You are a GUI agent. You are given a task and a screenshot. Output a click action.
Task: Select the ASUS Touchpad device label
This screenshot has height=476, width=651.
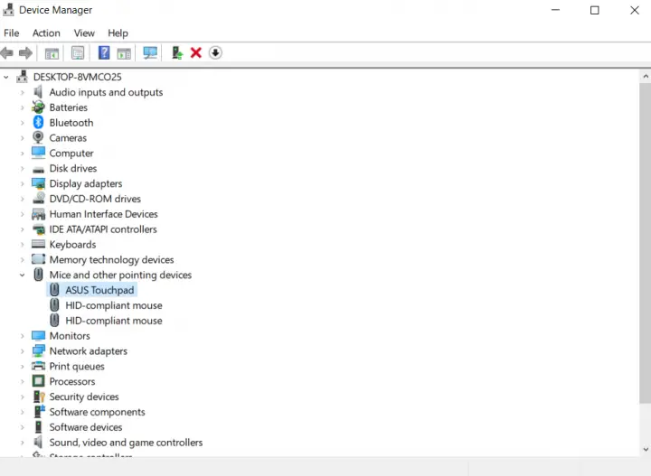tap(99, 290)
